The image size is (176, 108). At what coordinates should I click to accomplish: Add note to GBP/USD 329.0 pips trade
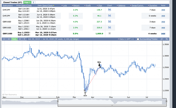click(163, 27)
